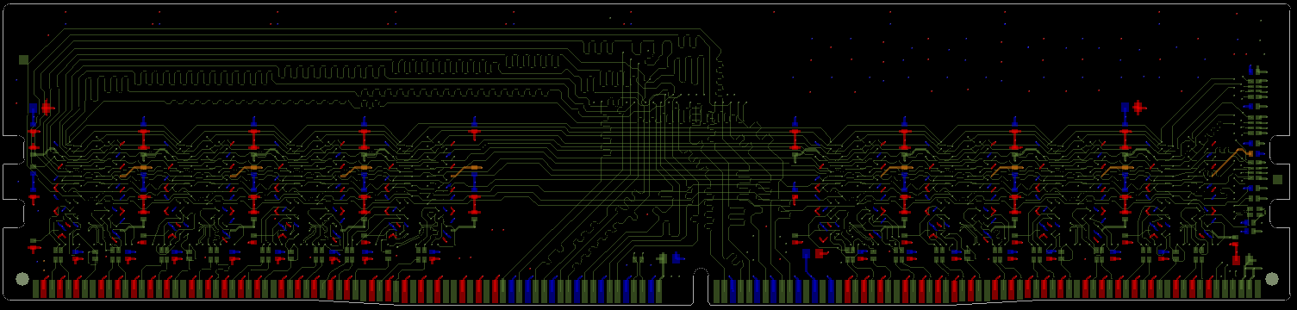Select the green square pad in the upper-left corner
1297x310 pixels.
[23, 59]
